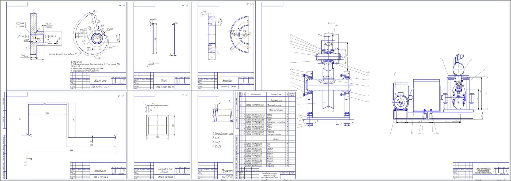
Task: Select material text 'Сталь 19ХГН ГОСТ 4543-71'
Action: pyautogui.click(x=100, y=87)
